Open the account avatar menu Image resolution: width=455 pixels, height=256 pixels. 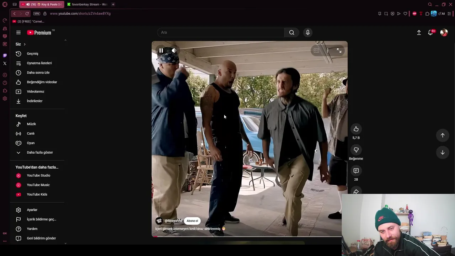[444, 32]
